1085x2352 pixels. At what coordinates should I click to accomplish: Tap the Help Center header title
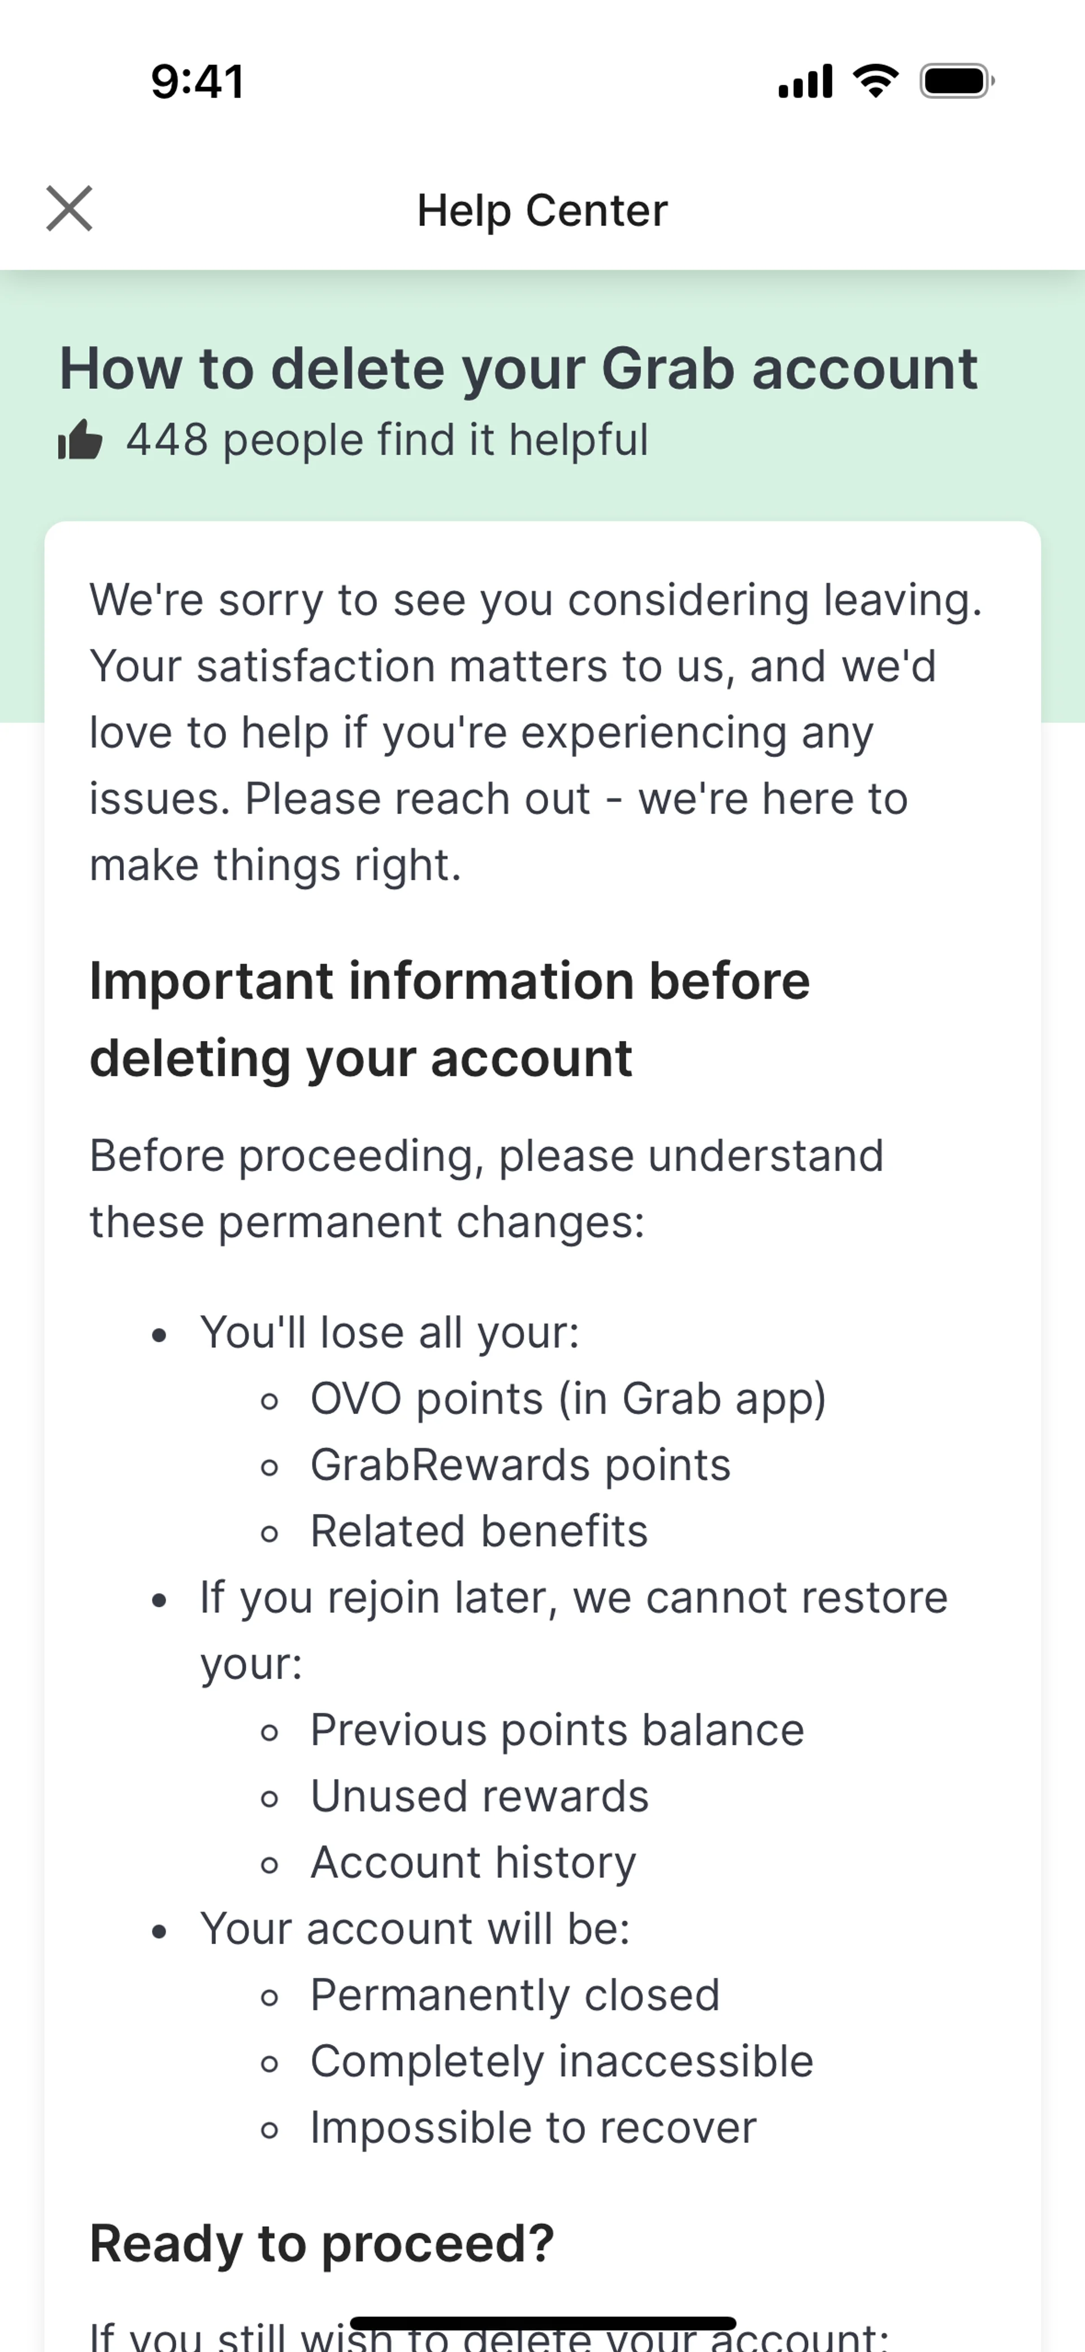tap(542, 210)
